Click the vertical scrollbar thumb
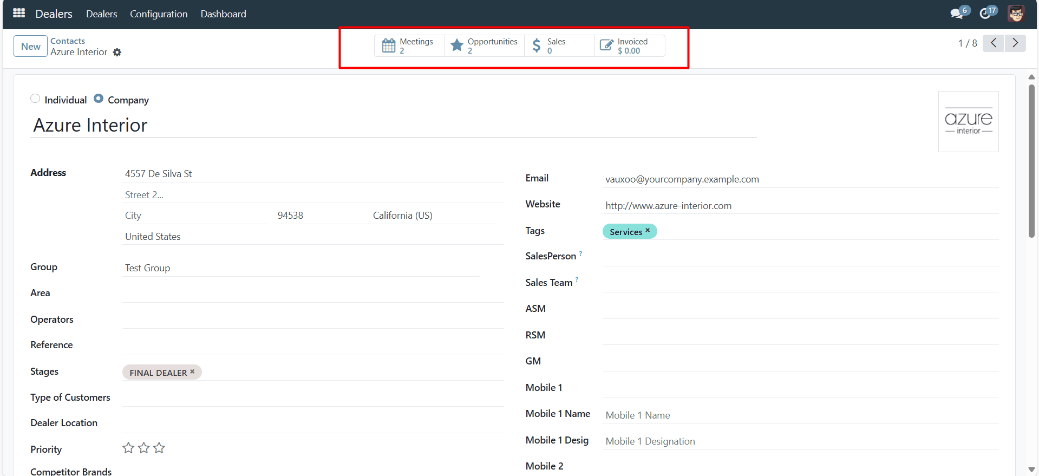1039x476 pixels. pos(1031,160)
